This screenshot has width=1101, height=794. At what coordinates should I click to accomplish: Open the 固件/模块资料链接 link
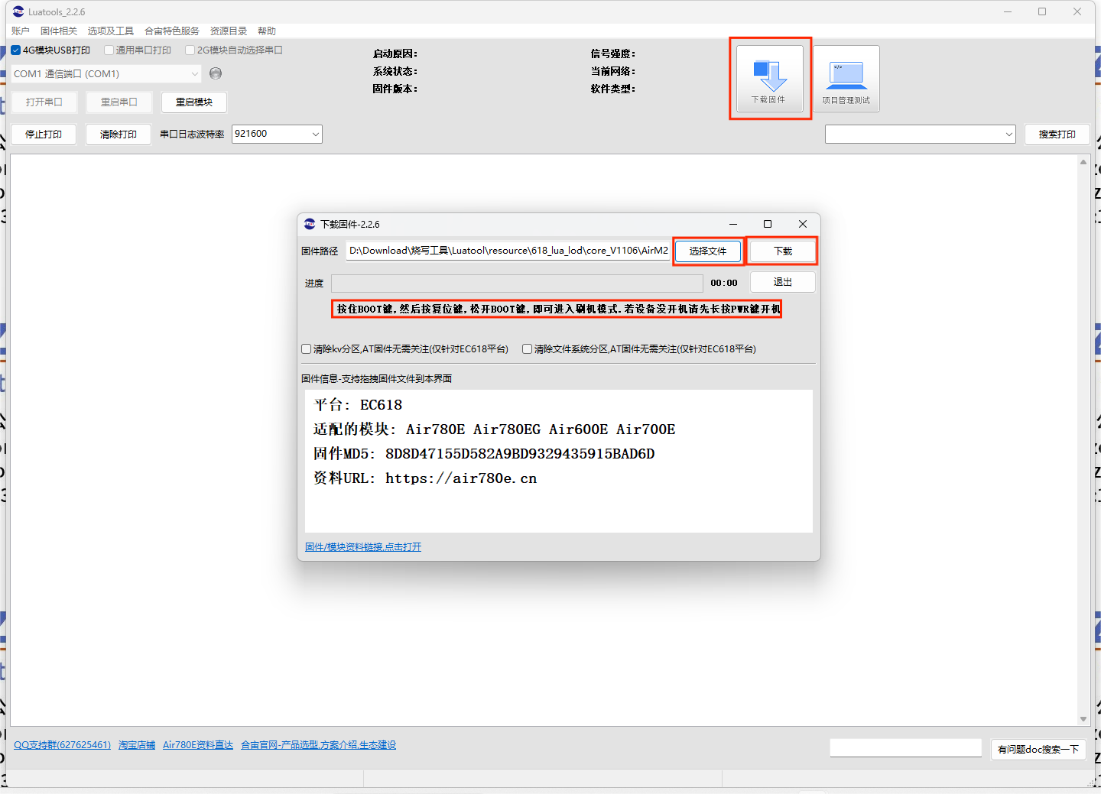pos(363,547)
